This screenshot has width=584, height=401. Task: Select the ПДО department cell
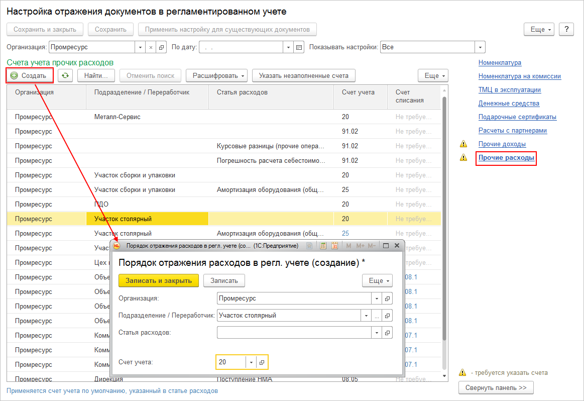147,204
